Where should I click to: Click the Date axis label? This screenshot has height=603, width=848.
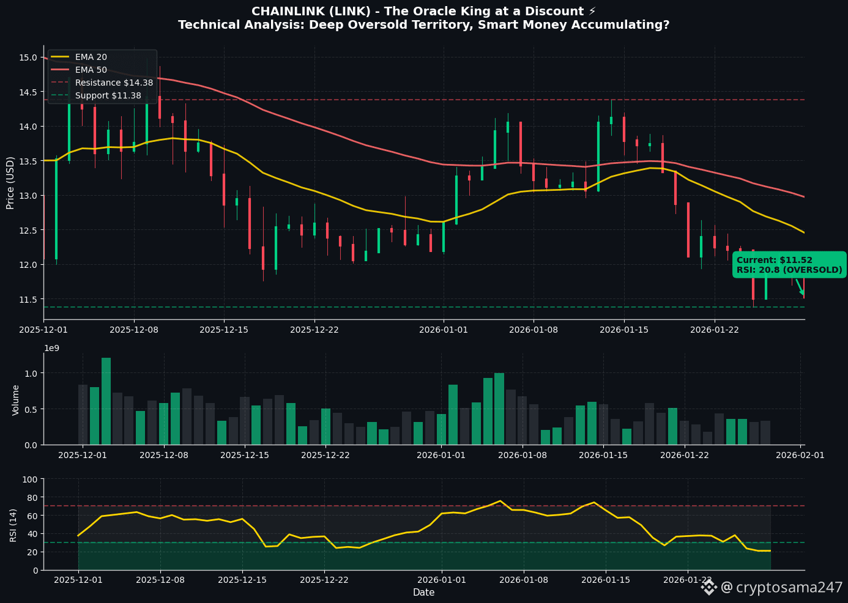423,592
